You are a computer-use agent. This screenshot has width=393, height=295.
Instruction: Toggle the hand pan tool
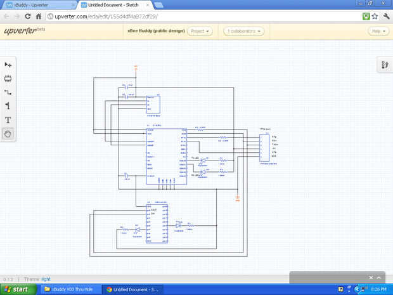(8, 134)
